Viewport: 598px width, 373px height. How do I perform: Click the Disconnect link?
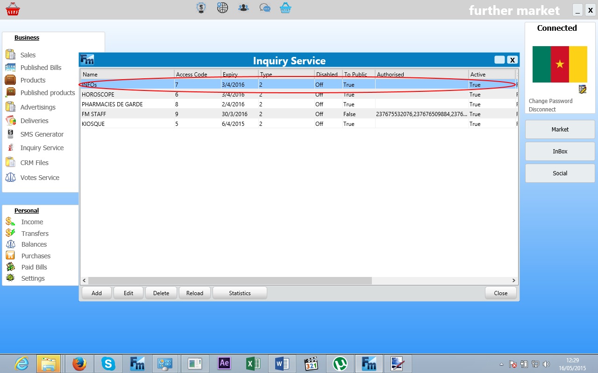(x=542, y=110)
